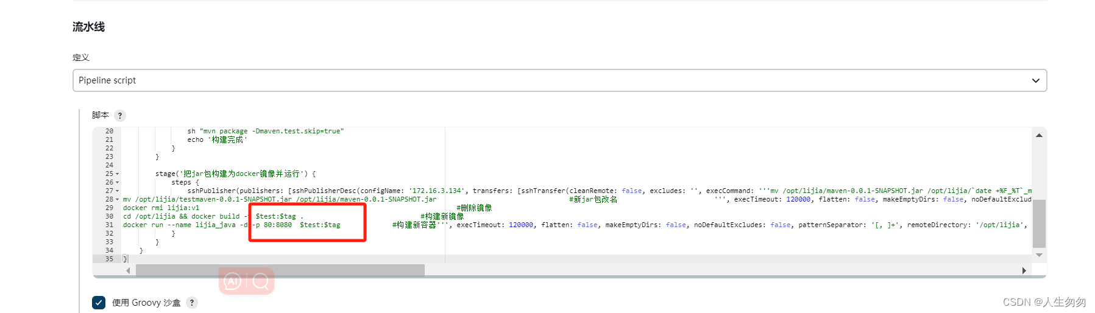Collapse the code fold at line 28
This screenshot has width=1095, height=313.
117,200
